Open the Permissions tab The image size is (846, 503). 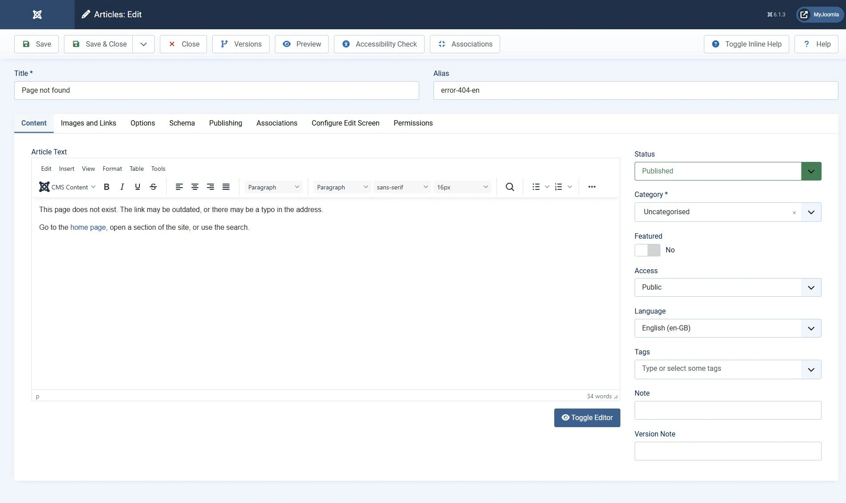point(413,123)
